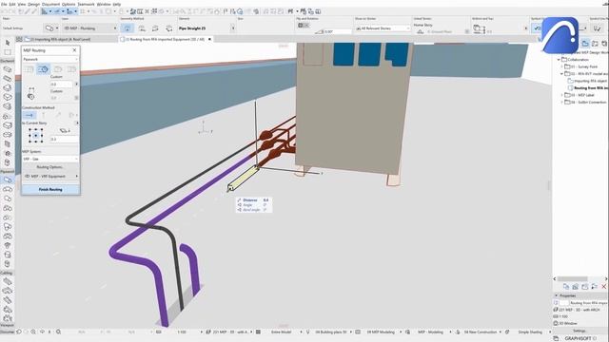609x342 pixels.
Task: Select the Marquee tool in the toolbox
Action: coord(8,52)
